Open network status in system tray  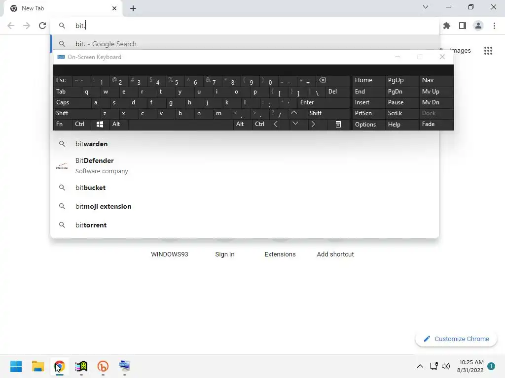pos(434,366)
